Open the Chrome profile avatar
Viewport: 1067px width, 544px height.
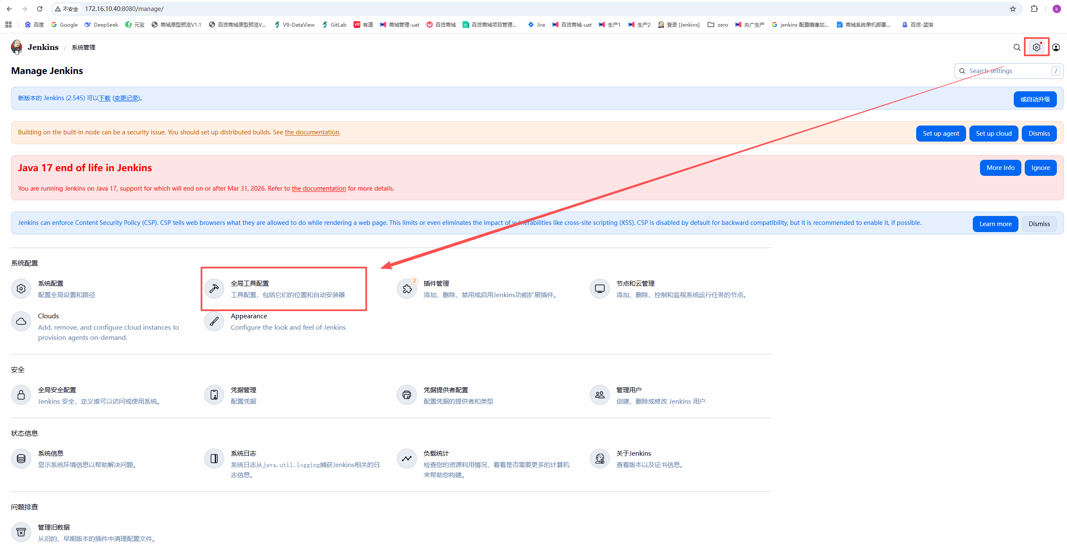click(x=1057, y=9)
